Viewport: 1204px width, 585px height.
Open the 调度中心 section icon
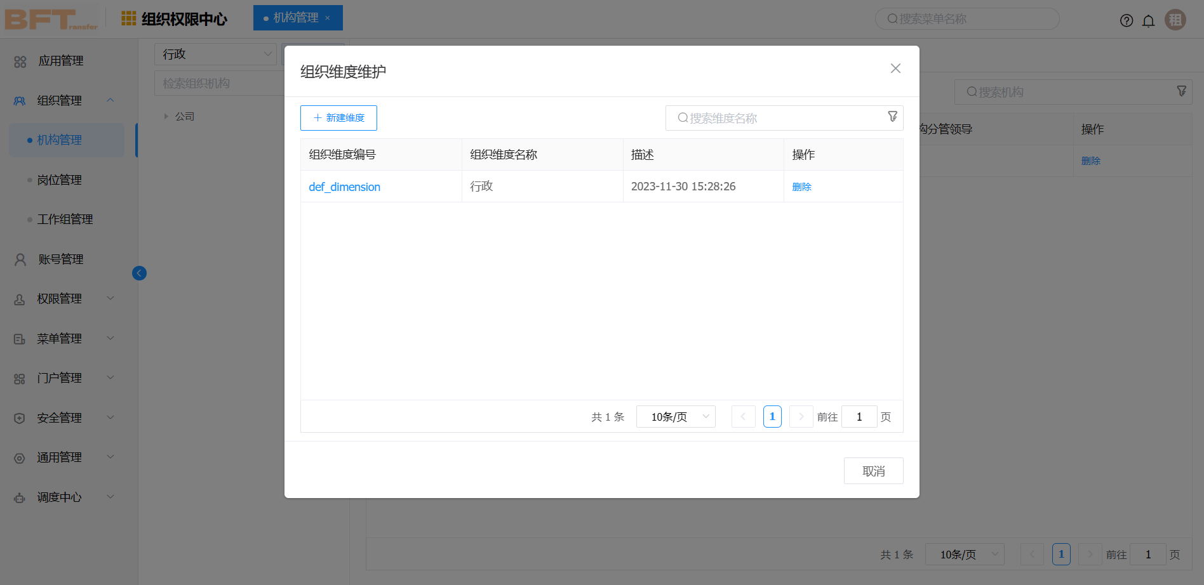click(19, 497)
